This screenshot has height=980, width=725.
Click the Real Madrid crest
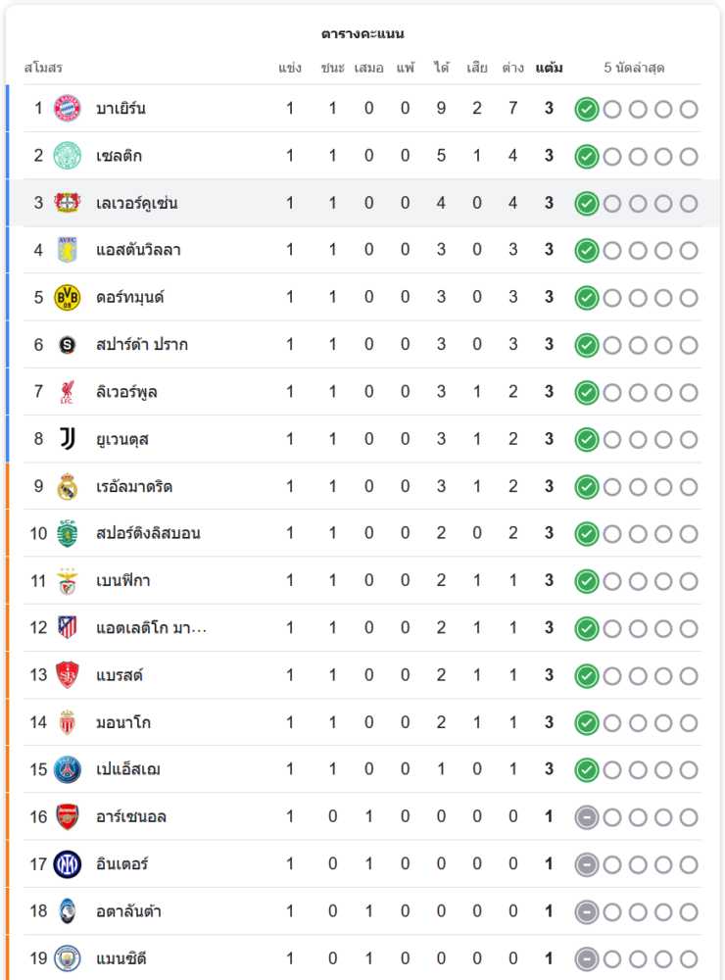[67, 486]
